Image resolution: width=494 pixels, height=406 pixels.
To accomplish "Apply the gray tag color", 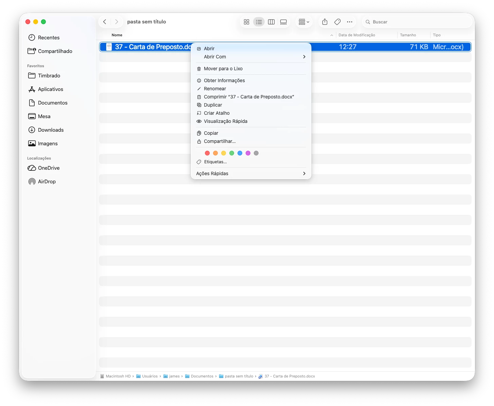I will coord(256,153).
